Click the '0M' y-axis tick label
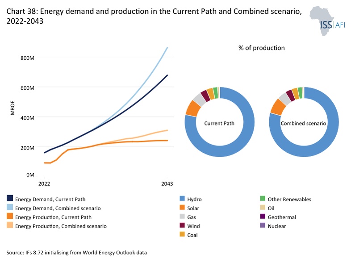The image size is (351, 262). [30, 175]
